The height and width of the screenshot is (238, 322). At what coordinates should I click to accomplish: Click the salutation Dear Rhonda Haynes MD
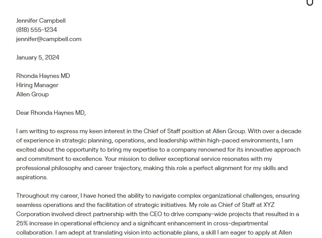51,113
